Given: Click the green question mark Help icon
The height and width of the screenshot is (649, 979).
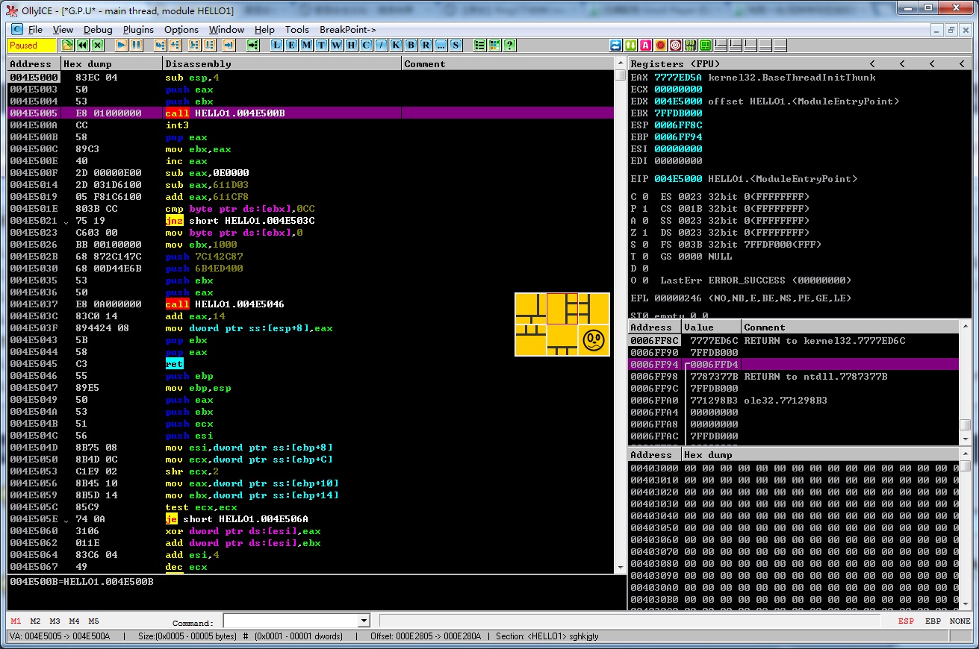Looking at the screenshot, I should tap(509, 46).
